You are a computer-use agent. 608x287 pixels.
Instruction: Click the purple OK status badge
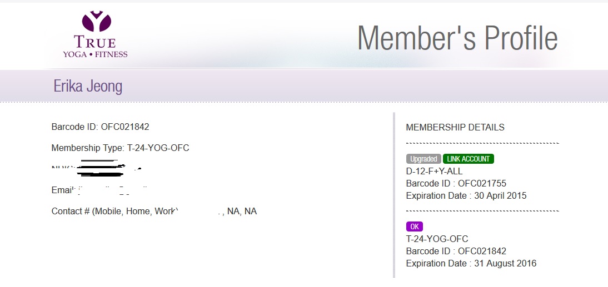415,226
